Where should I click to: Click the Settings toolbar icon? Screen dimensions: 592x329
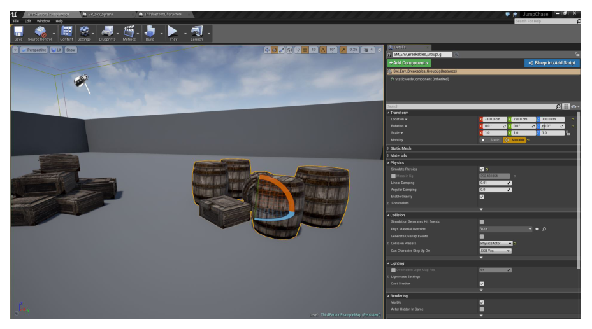pyautogui.click(x=84, y=33)
